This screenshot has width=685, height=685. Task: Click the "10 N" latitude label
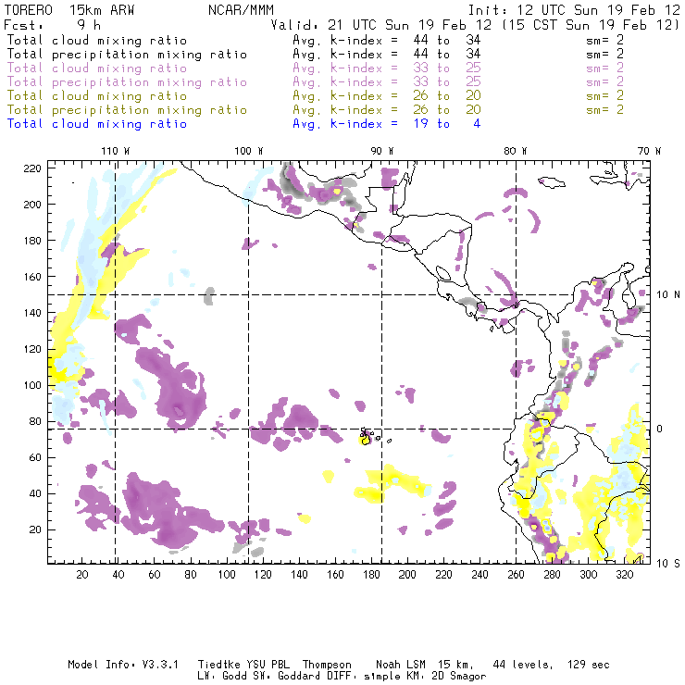(x=668, y=295)
